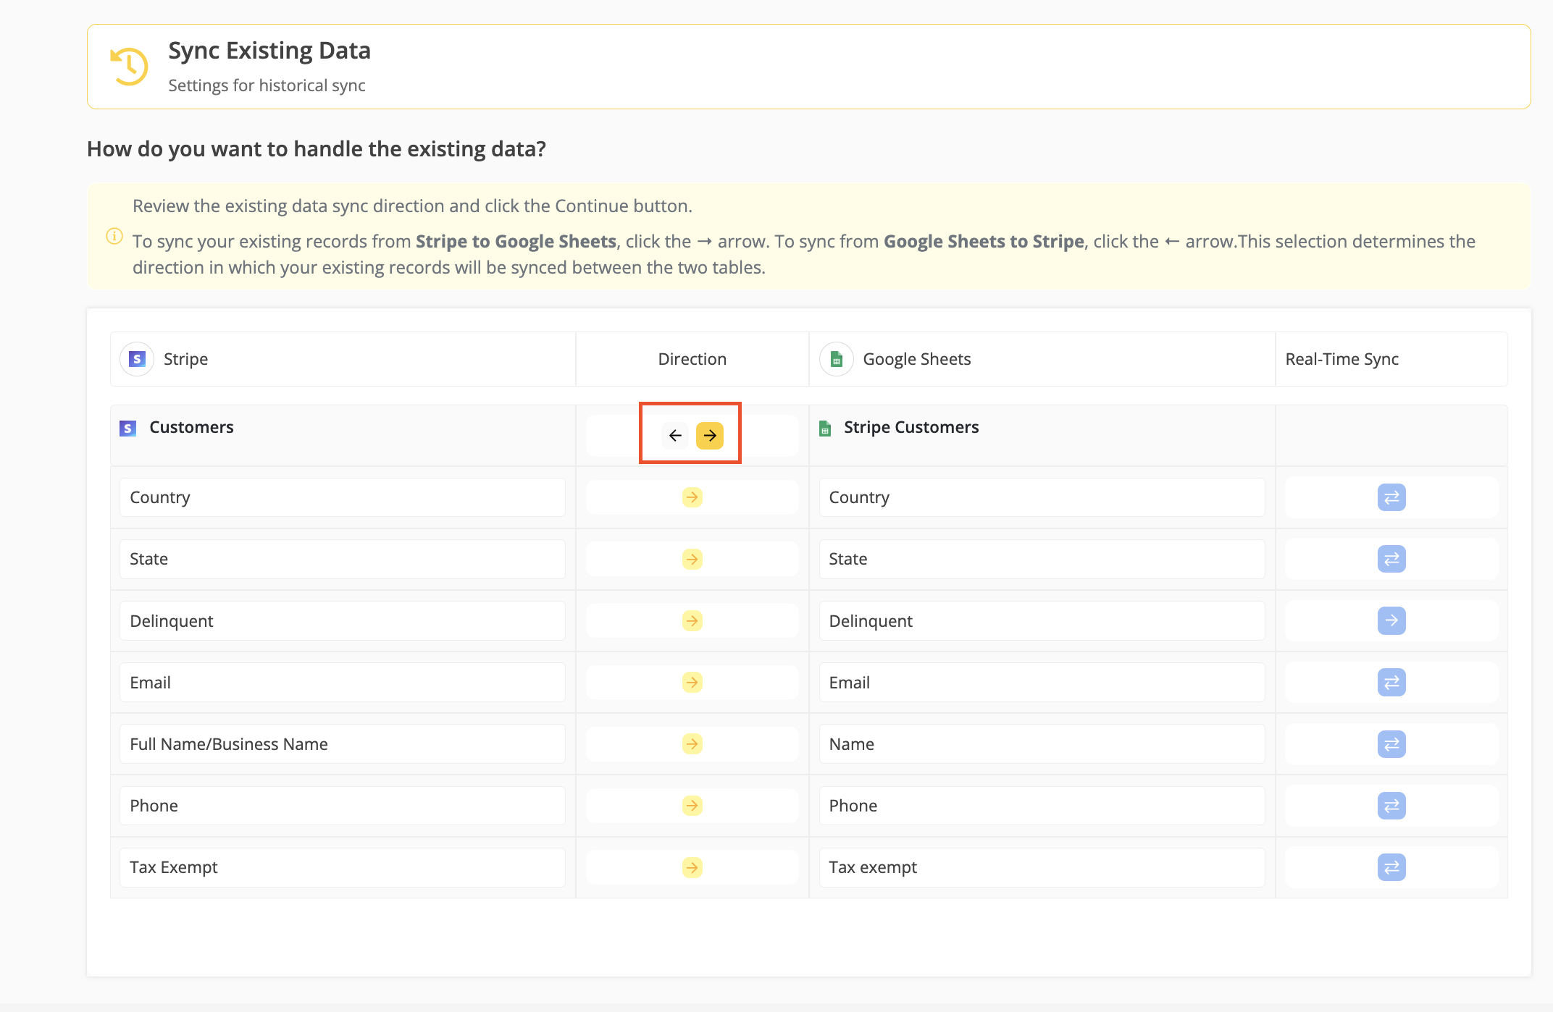Image resolution: width=1553 pixels, height=1012 pixels.
Task: Select the Google Sheets Name field
Action: coord(1042,743)
